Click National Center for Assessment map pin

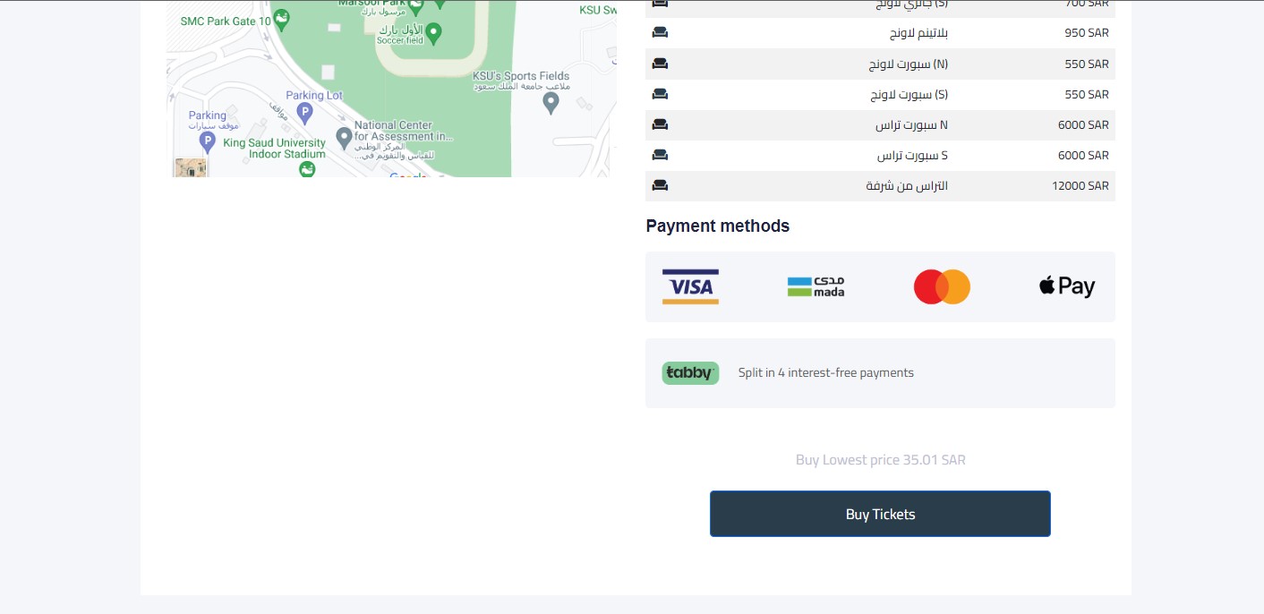(344, 138)
